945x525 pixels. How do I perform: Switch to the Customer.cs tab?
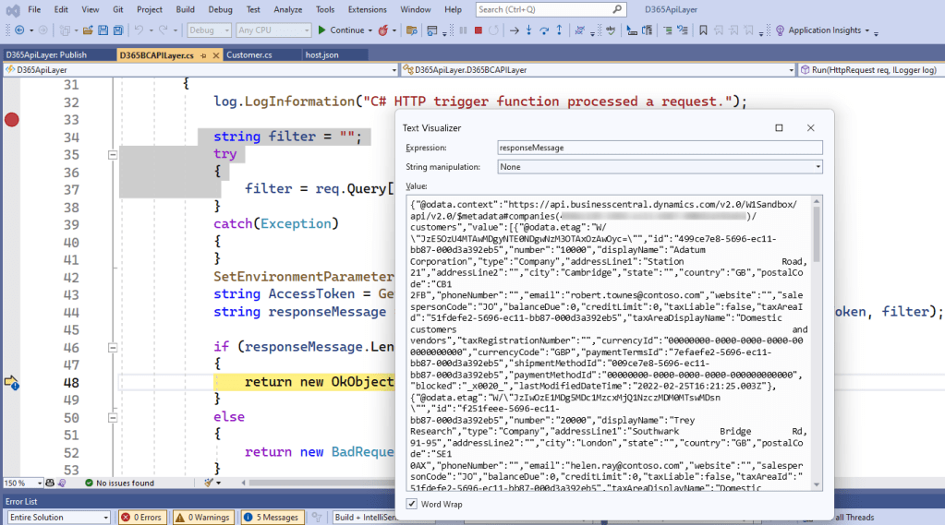point(248,55)
